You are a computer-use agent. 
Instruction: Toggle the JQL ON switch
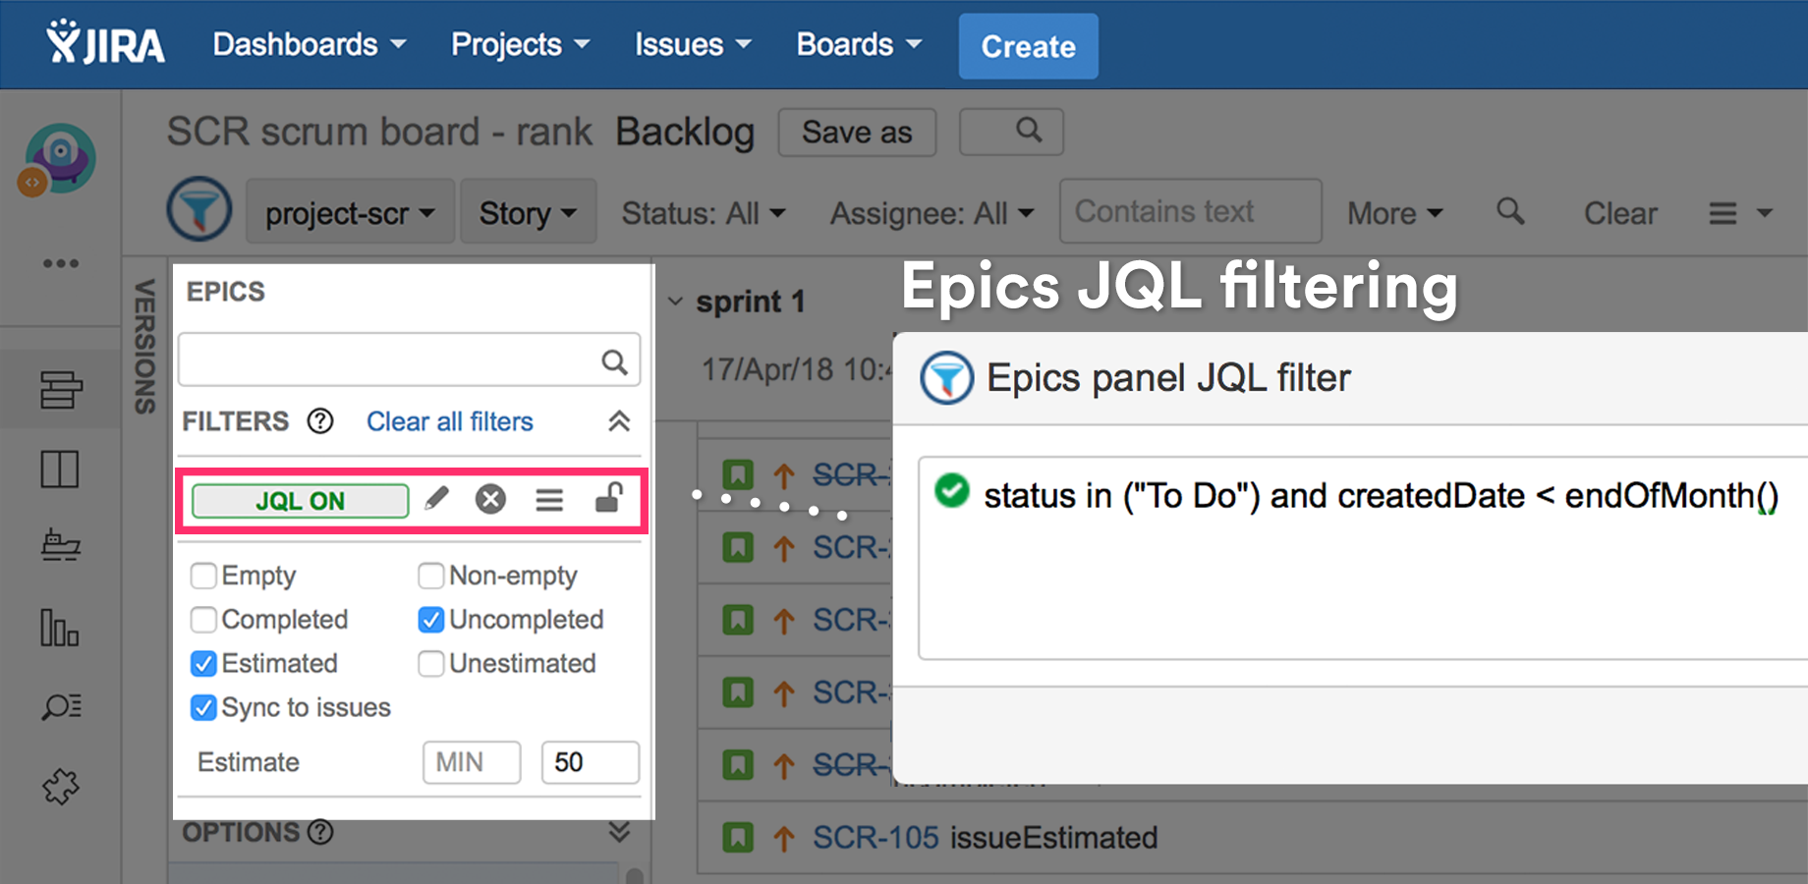click(300, 501)
